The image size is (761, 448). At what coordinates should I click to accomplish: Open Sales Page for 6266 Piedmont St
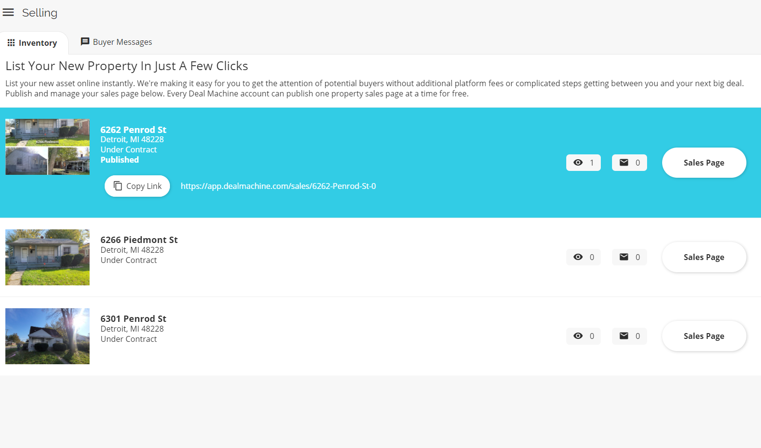point(704,257)
